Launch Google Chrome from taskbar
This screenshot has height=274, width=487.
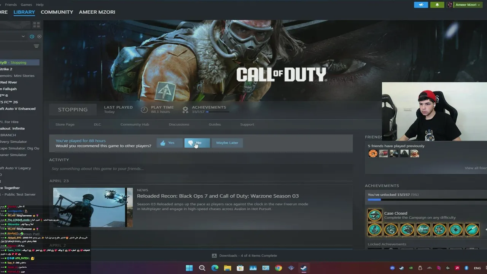tap(279, 268)
